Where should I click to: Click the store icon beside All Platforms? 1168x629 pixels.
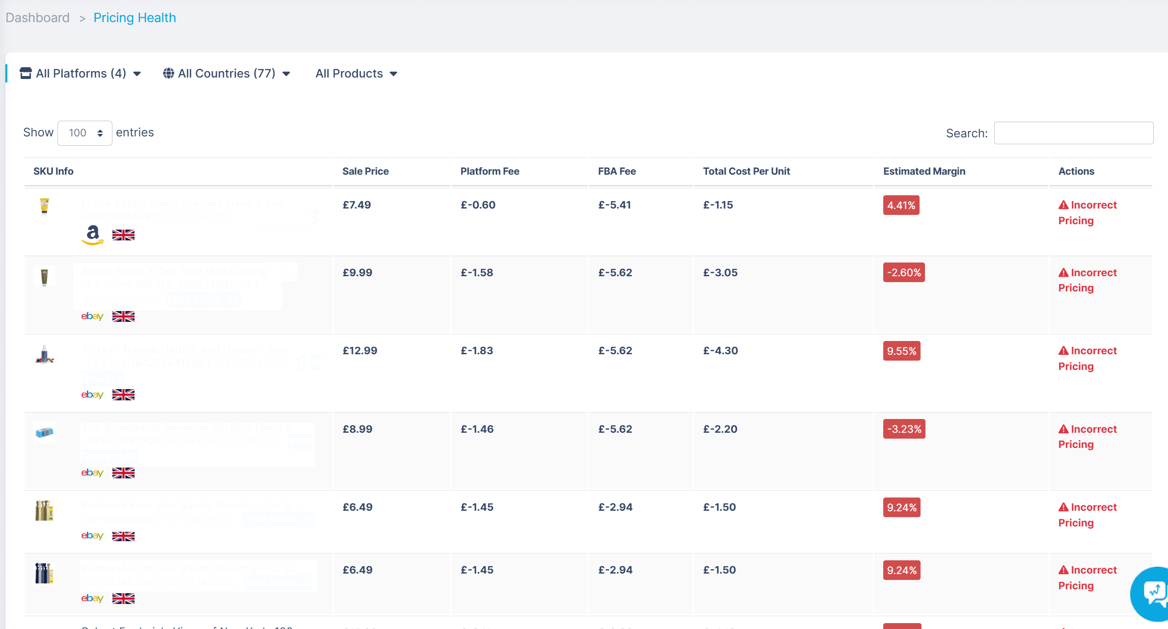click(x=26, y=73)
